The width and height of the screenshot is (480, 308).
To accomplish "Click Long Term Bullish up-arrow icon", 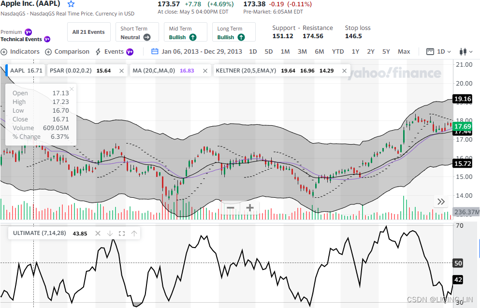I will coord(241,37).
